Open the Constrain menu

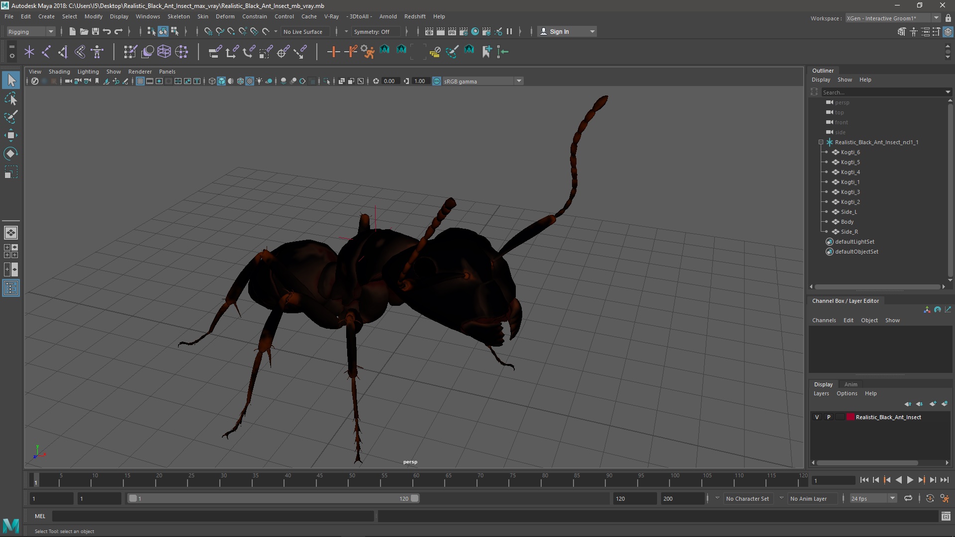pos(255,16)
